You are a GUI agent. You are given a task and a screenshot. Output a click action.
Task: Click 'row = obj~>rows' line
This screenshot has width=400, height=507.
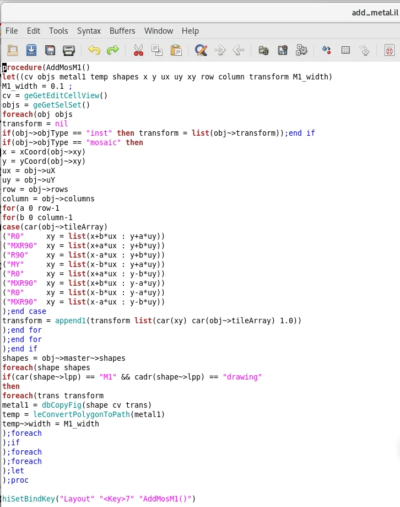point(35,189)
